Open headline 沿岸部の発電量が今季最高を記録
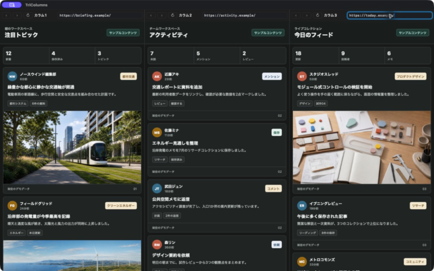This screenshot has width=434, height=271. coord(39,216)
